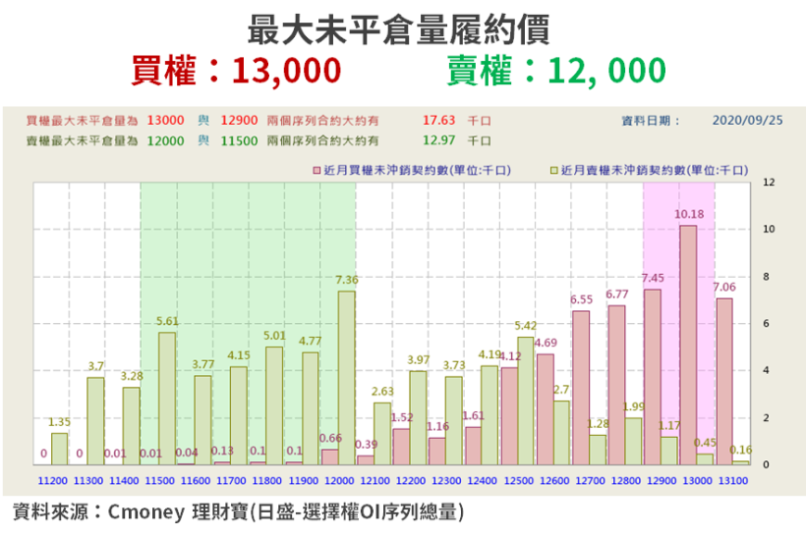
Task: Click the title 最大未平倉量履約價
Action: click(399, 29)
